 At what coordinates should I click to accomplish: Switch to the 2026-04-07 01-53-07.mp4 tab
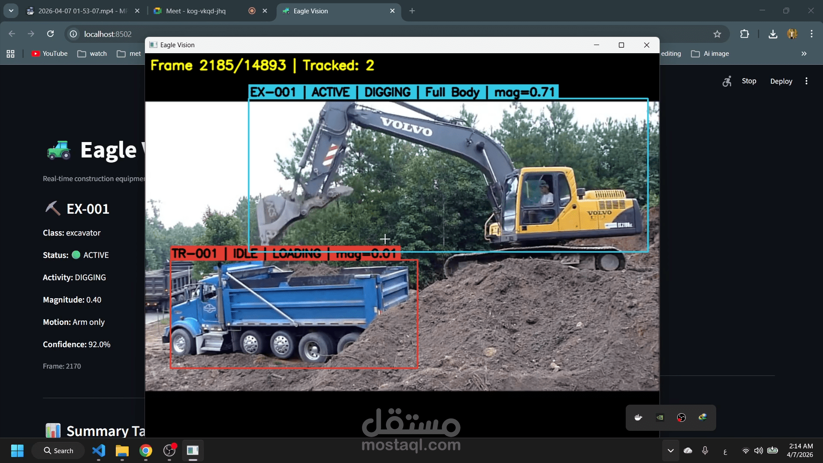tap(83, 11)
